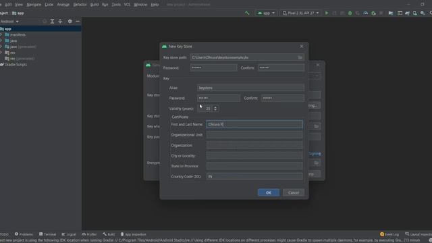432x243 pixels.
Task: Open the Pixel 2 XL device dropdown
Action: [x=300, y=13]
